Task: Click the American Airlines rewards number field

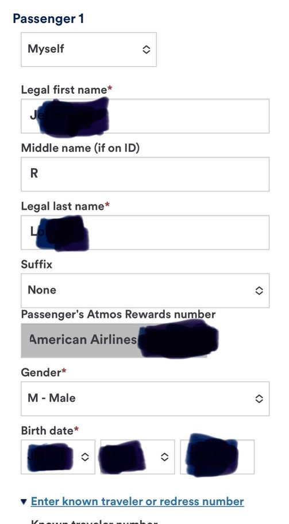Action: pyautogui.click(x=114, y=340)
